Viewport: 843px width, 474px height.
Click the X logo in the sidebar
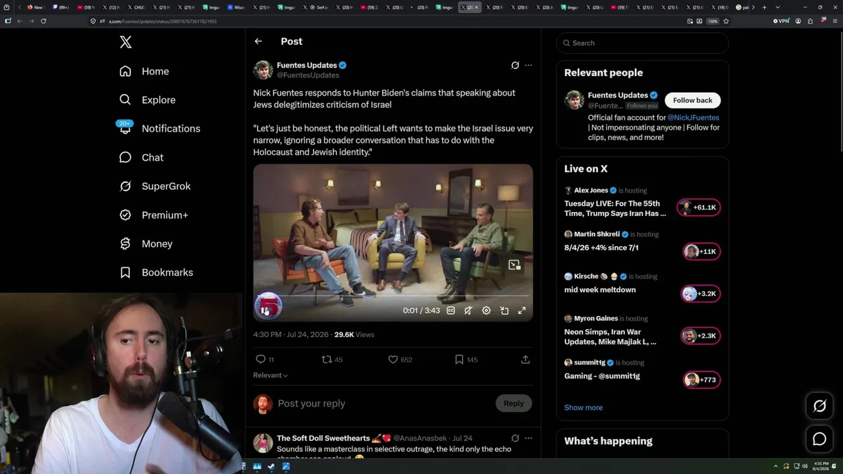126,42
